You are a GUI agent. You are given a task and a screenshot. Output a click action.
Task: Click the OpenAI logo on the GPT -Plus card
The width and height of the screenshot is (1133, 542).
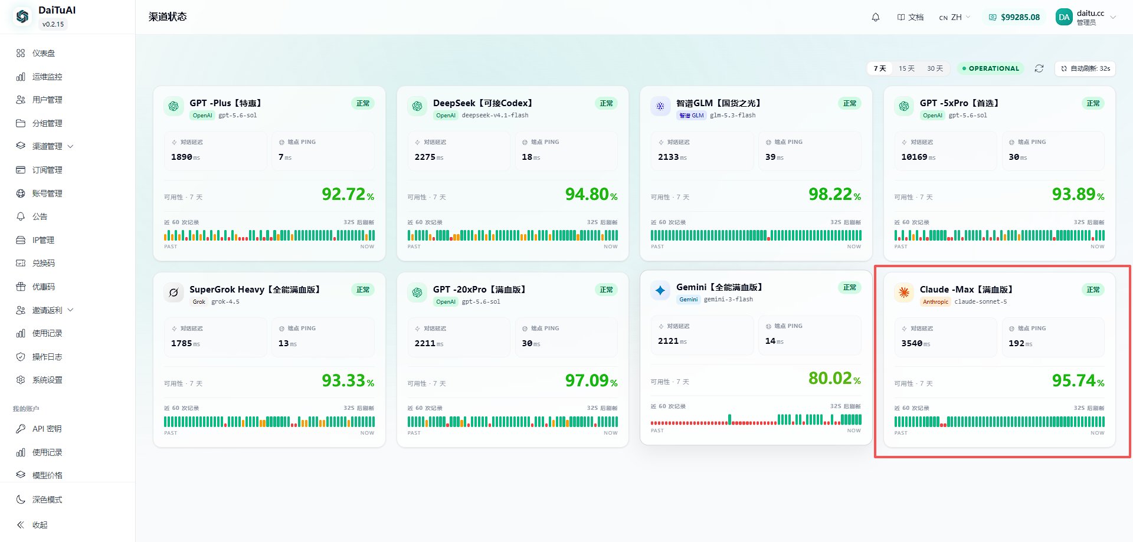click(173, 106)
